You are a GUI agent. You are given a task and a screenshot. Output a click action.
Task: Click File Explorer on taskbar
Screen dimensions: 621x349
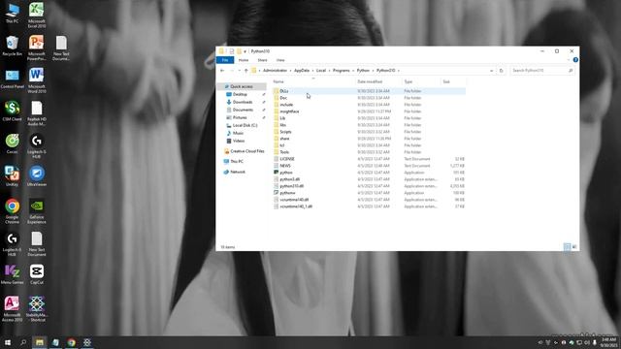coord(39,342)
